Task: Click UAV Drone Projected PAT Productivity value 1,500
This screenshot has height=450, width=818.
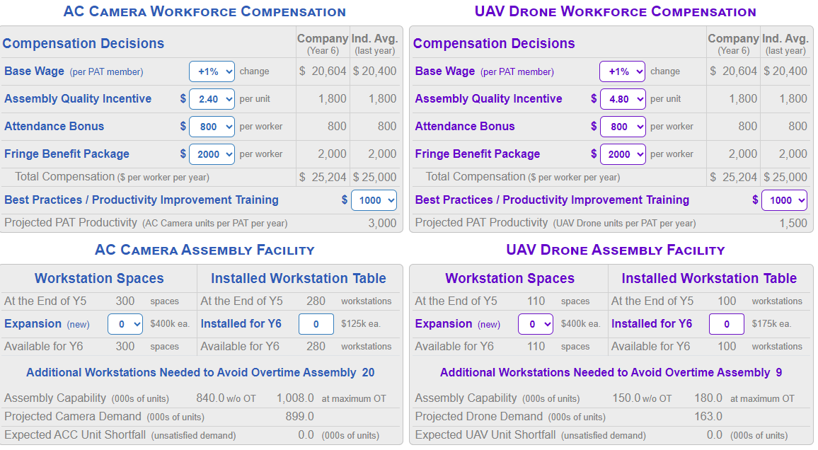Action: click(x=793, y=223)
